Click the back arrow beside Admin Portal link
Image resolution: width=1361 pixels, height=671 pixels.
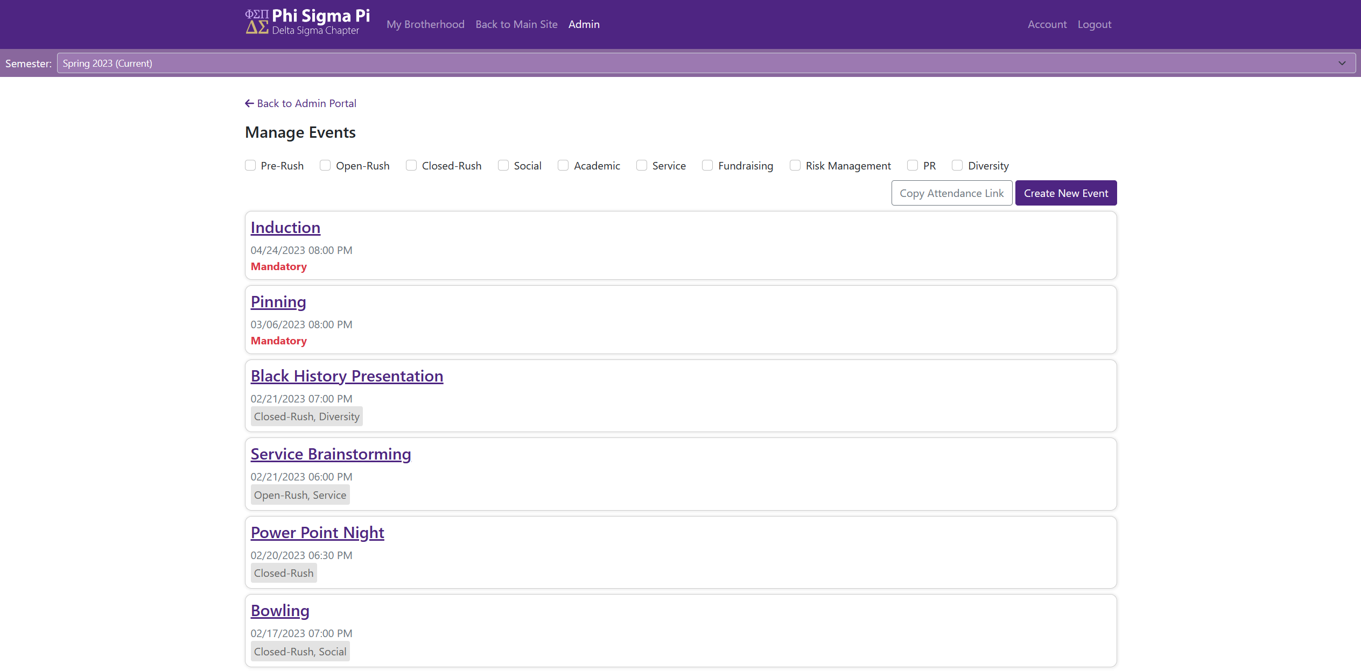tap(249, 103)
